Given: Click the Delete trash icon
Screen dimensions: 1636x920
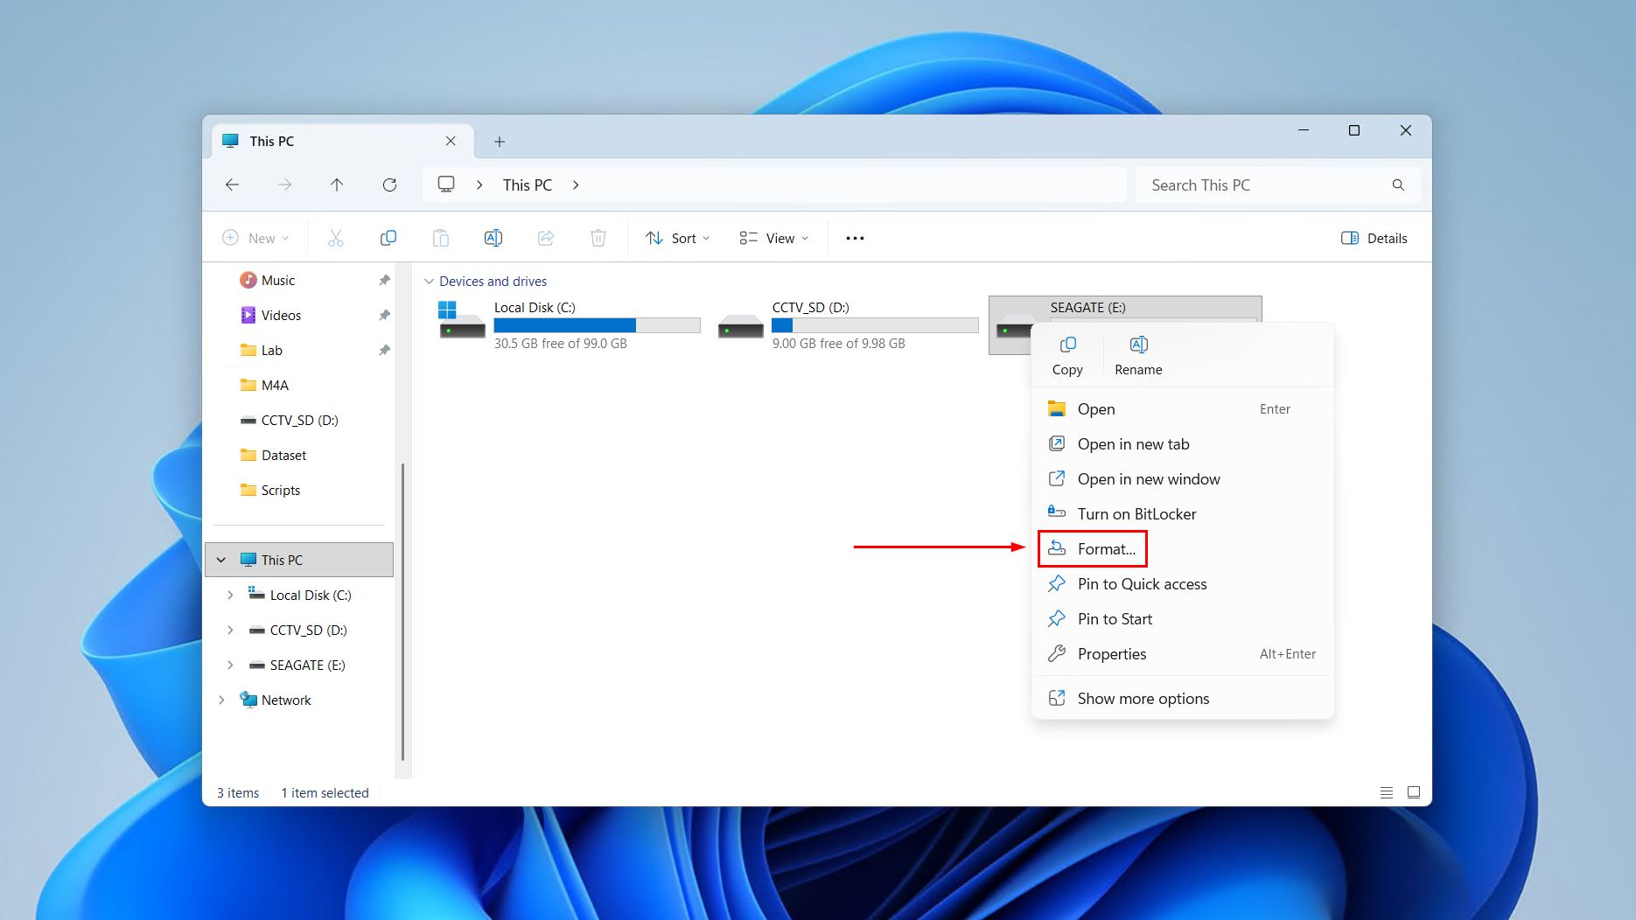Looking at the screenshot, I should pyautogui.click(x=598, y=238).
